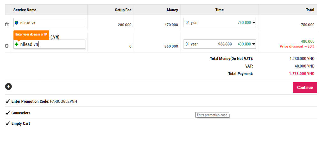
Task: Click the Continue button
Action: tap(305, 87)
